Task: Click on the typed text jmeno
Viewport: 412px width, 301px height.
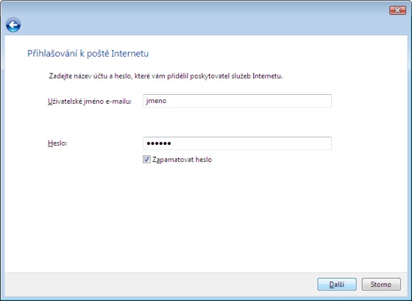Action: pyautogui.click(x=156, y=101)
